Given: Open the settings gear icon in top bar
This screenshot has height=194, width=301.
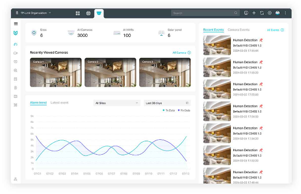Looking at the screenshot, I should coord(270,13).
